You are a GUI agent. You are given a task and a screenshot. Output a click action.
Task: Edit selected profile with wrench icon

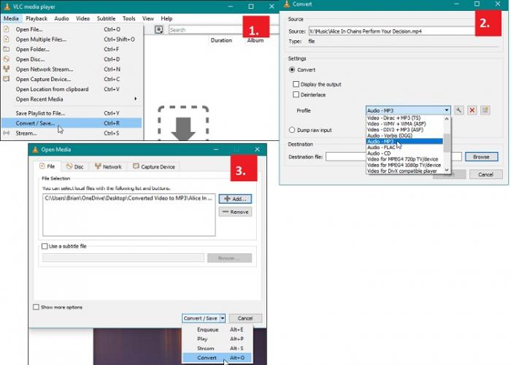point(458,110)
